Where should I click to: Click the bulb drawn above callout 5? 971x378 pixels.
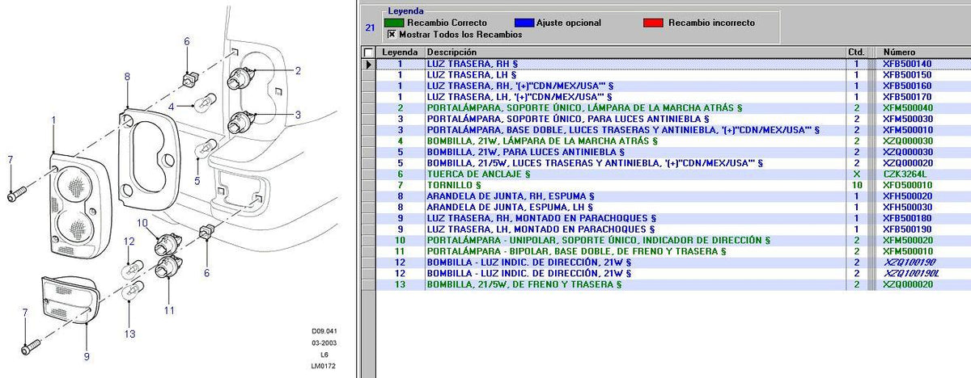[206, 146]
